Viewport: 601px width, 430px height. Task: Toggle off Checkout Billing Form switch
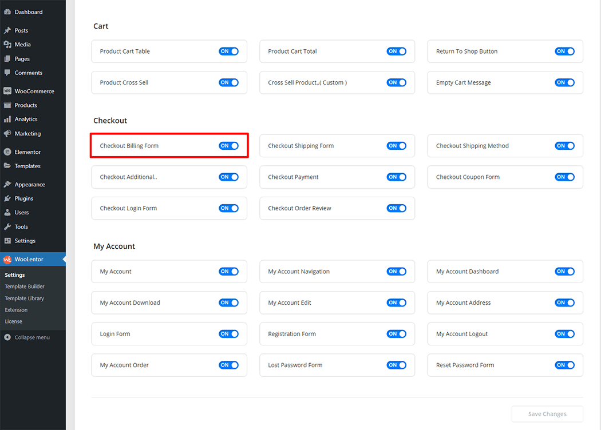click(228, 146)
